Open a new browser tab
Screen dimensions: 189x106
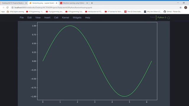click(92, 3)
